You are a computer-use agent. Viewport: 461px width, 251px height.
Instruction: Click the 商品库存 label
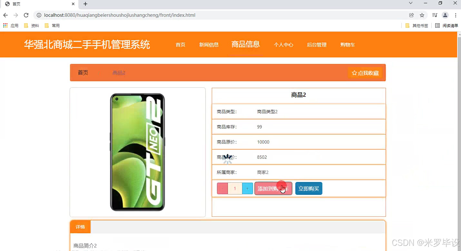coord(227,127)
